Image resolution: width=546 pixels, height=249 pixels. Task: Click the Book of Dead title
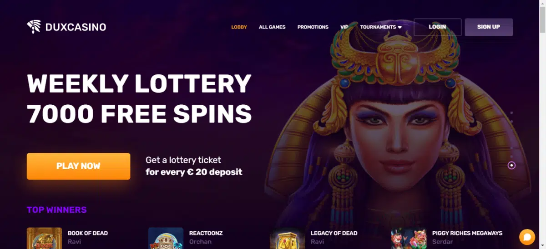click(88, 233)
